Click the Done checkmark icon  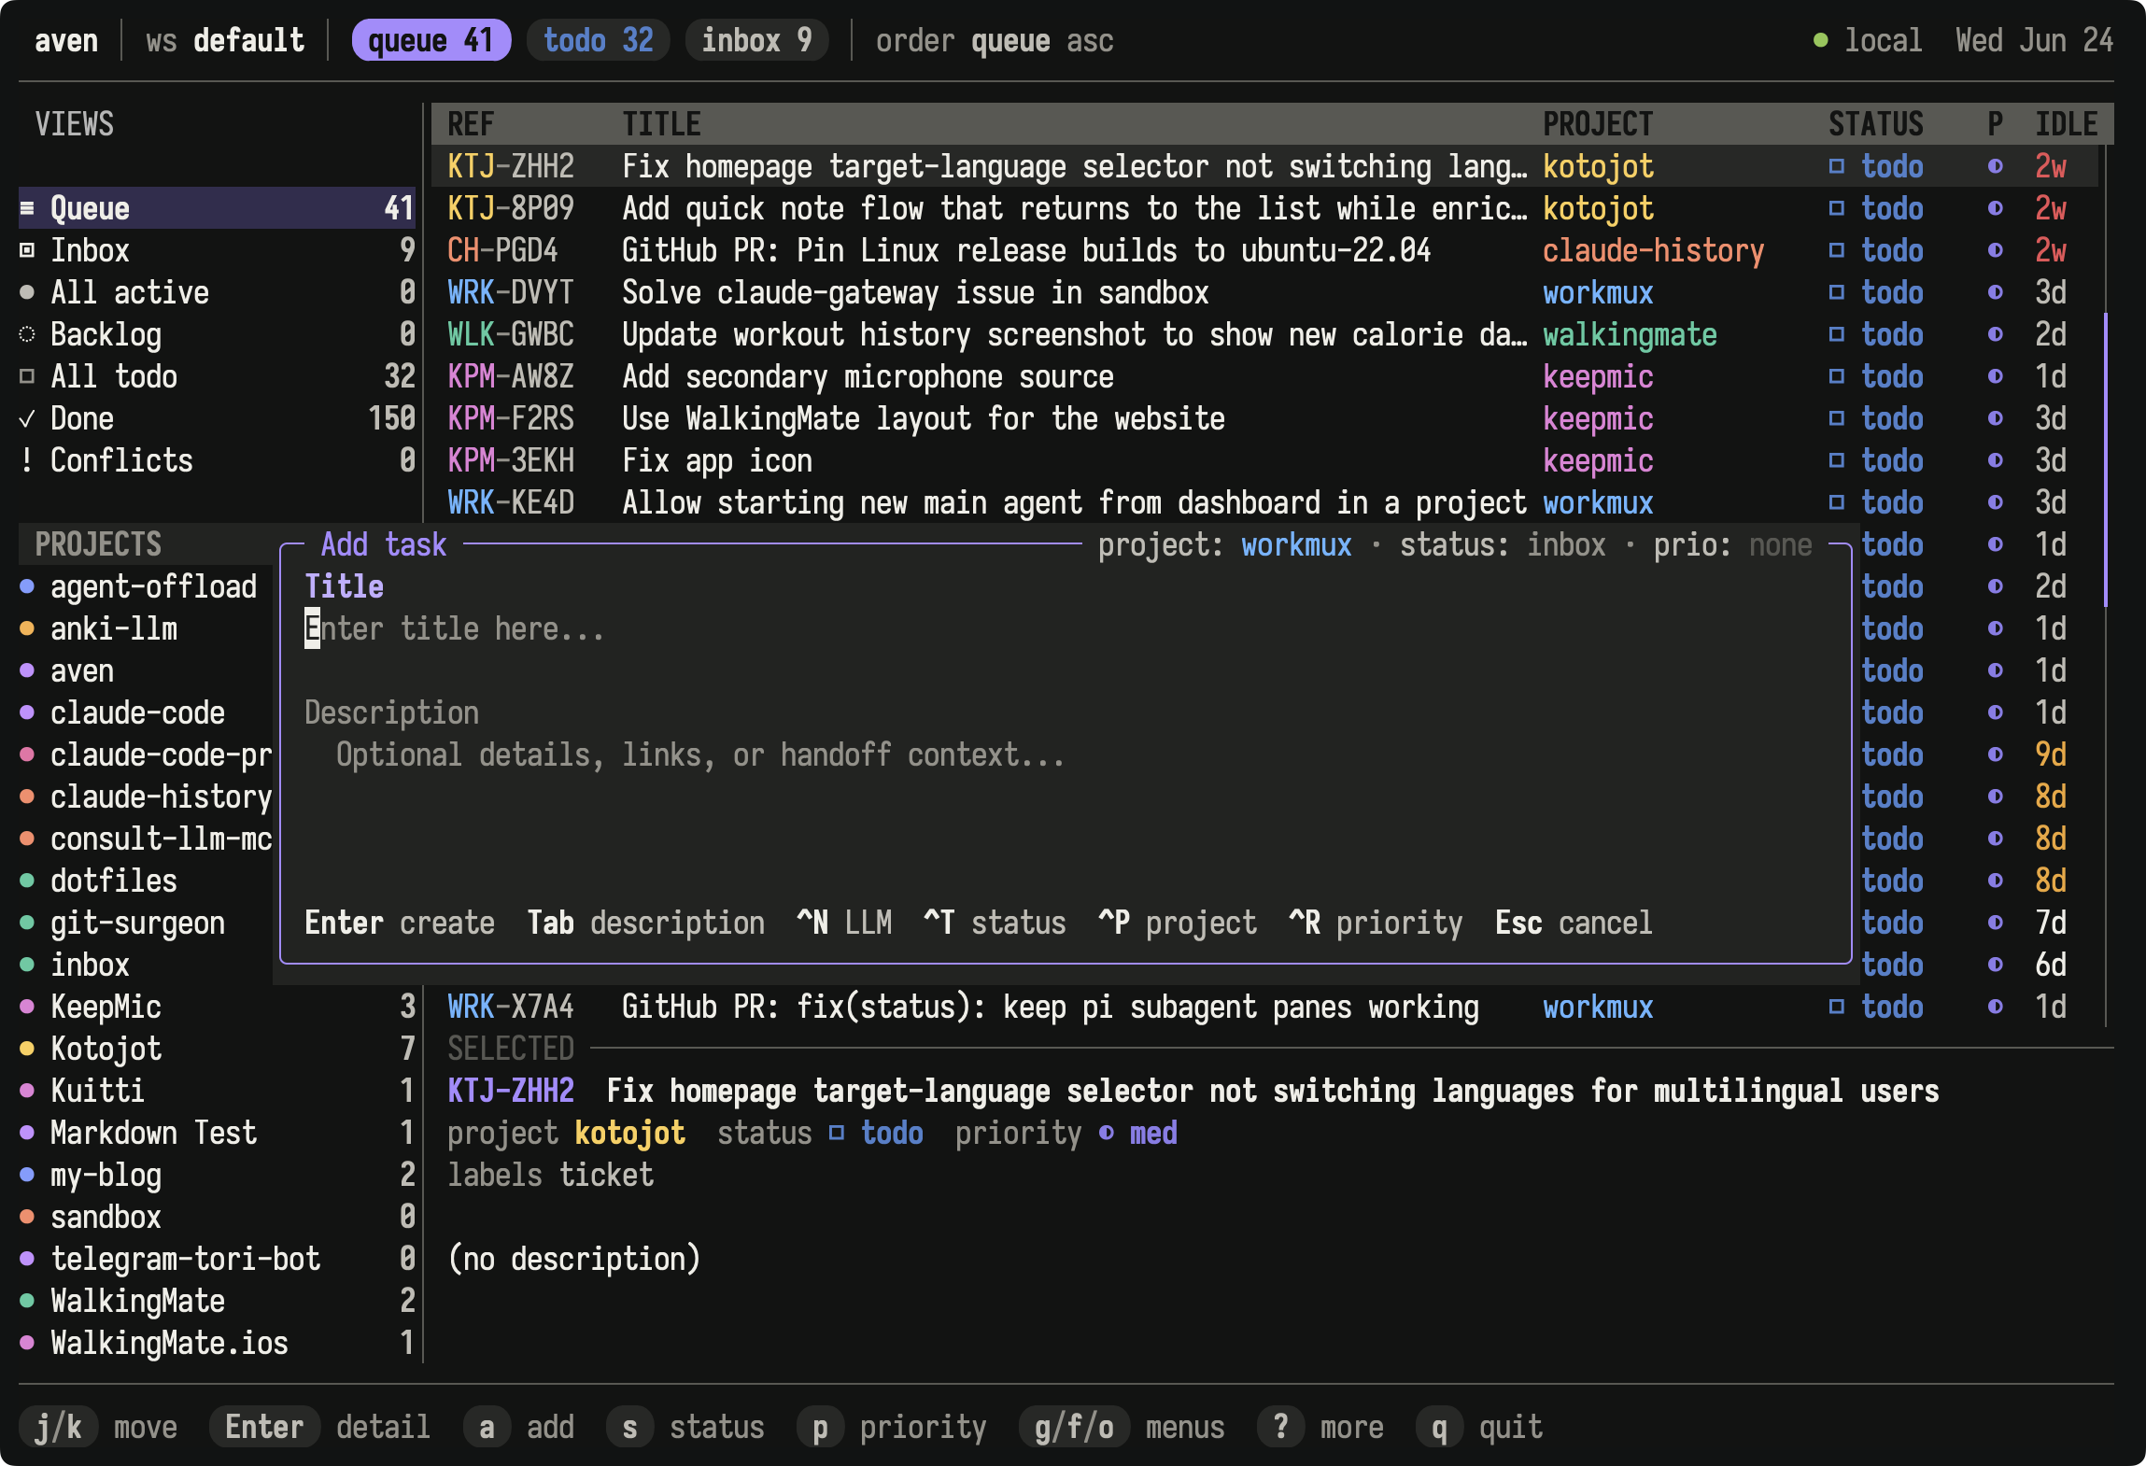tap(27, 418)
